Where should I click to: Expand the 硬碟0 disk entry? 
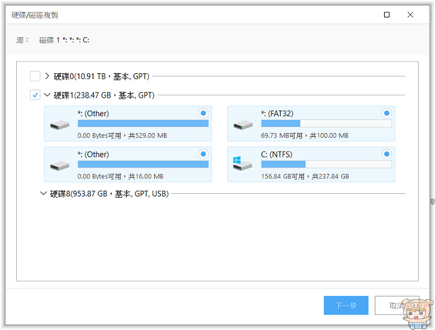tap(47, 76)
